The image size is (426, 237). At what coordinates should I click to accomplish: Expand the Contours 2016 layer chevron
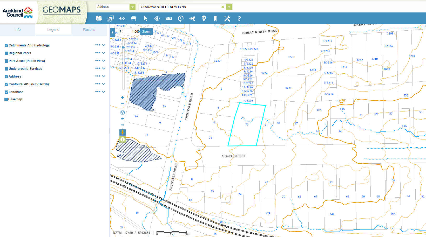pyautogui.click(x=104, y=84)
